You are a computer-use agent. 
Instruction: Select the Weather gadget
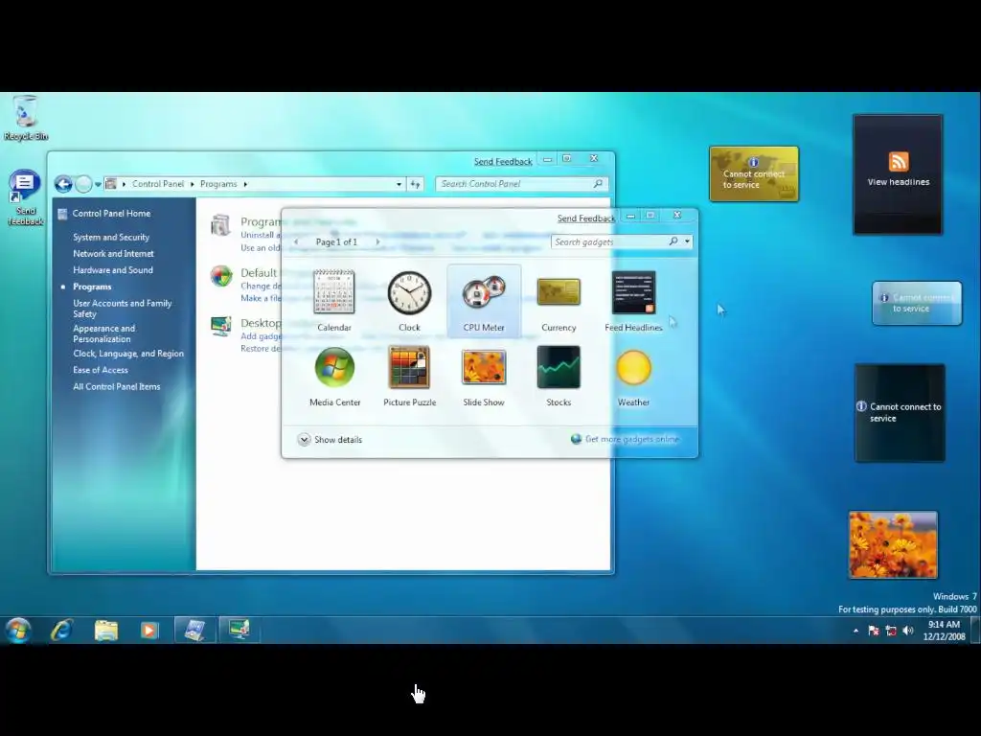point(633,376)
